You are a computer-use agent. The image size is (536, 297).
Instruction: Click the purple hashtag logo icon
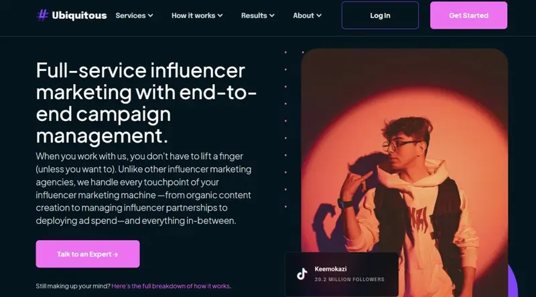pos(42,15)
